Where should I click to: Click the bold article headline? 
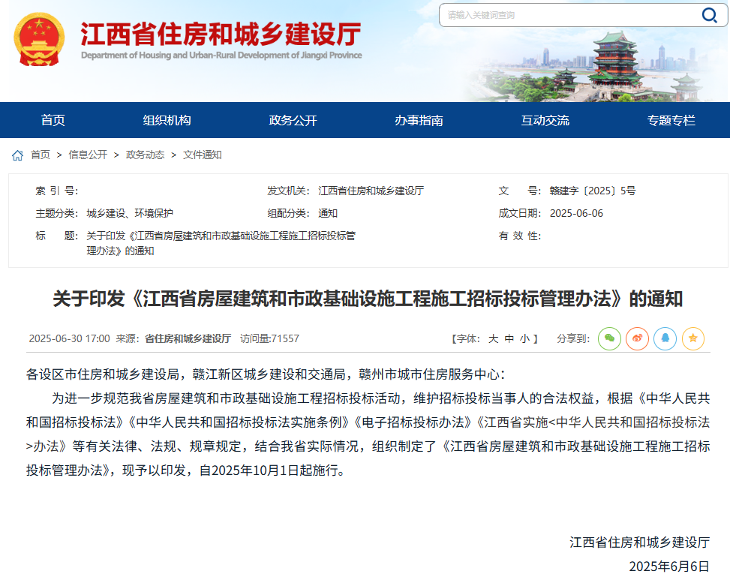[x=368, y=299]
